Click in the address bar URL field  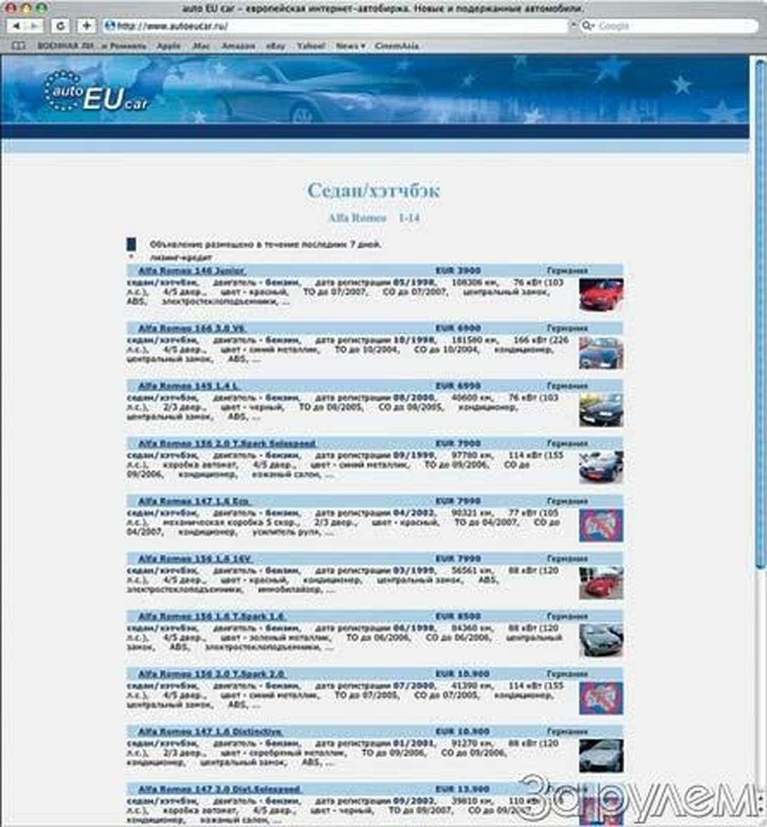(336, 26)
